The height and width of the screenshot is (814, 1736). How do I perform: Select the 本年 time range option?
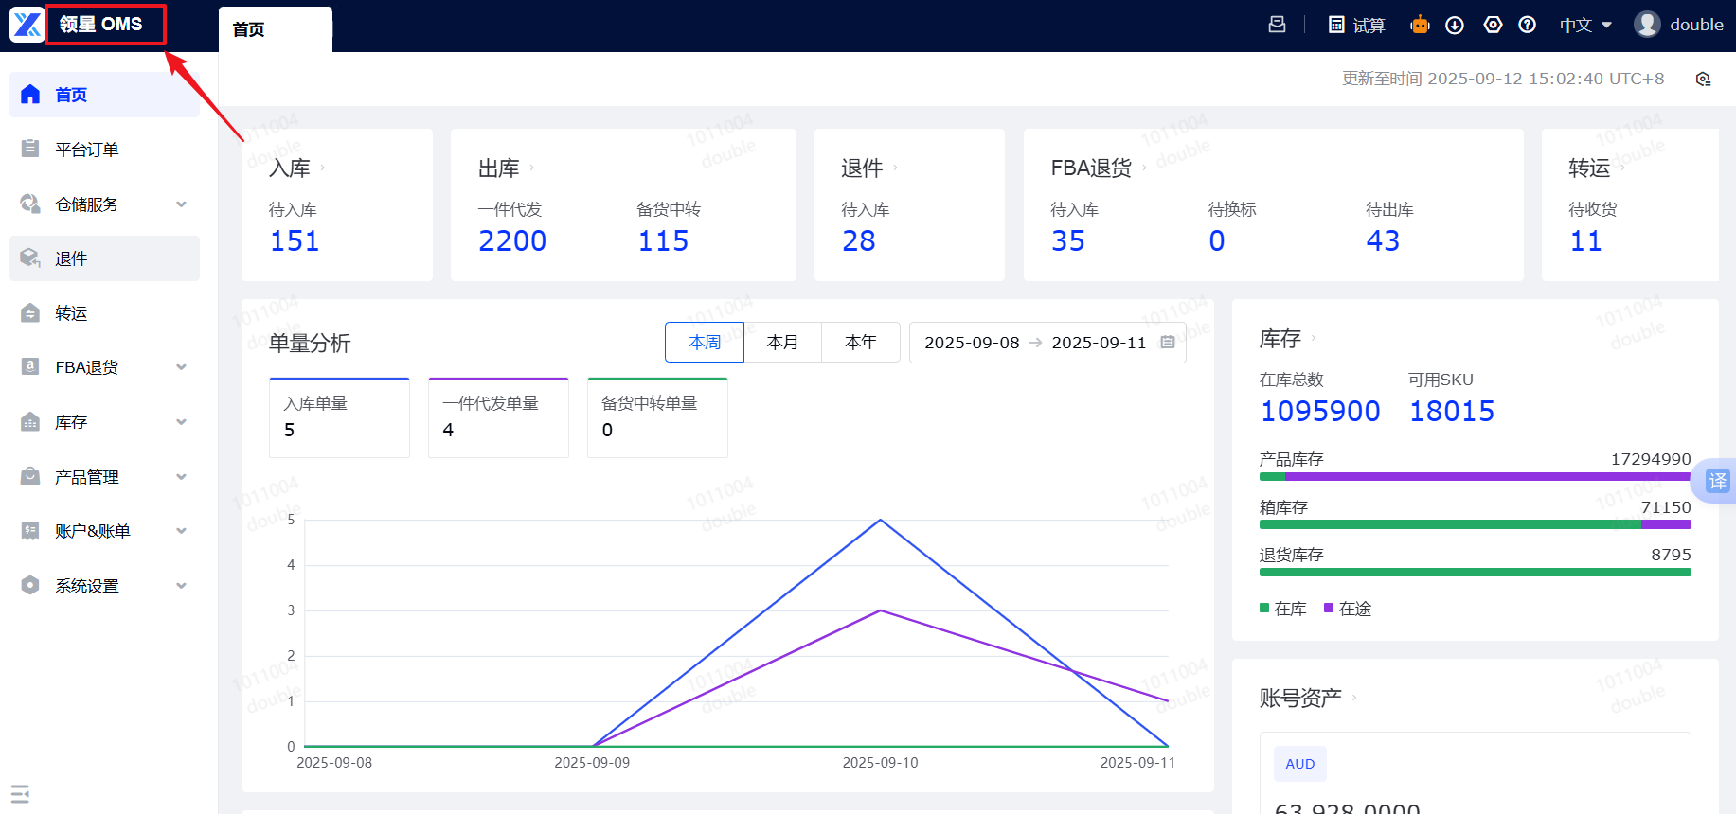point(860,342)
